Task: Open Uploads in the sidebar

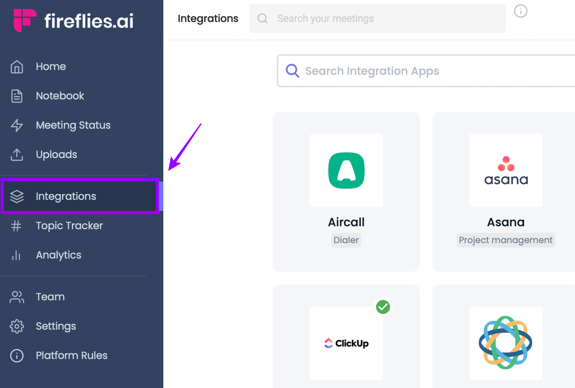Action: (x=56, y=154)
